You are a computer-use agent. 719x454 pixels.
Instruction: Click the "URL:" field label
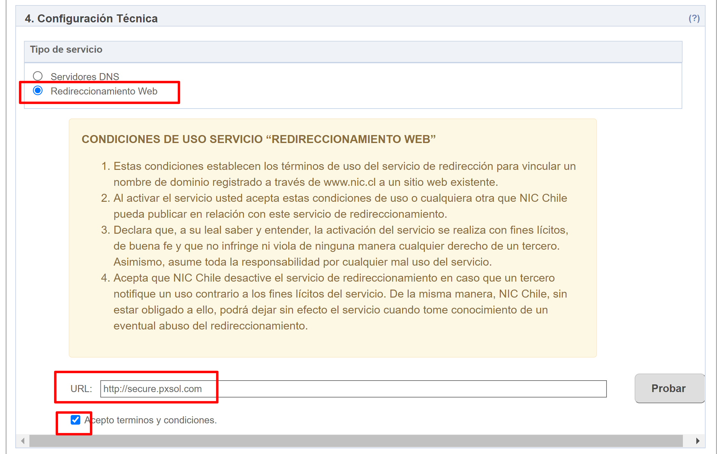click(x=81, y=389)
